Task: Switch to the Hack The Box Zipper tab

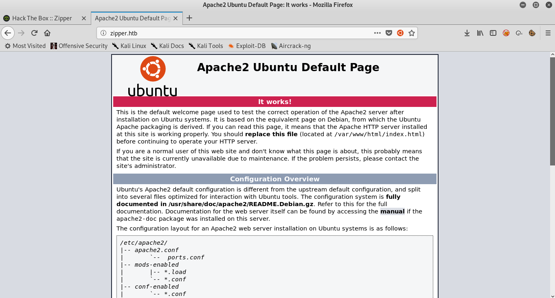Action: tap(42, 18)
